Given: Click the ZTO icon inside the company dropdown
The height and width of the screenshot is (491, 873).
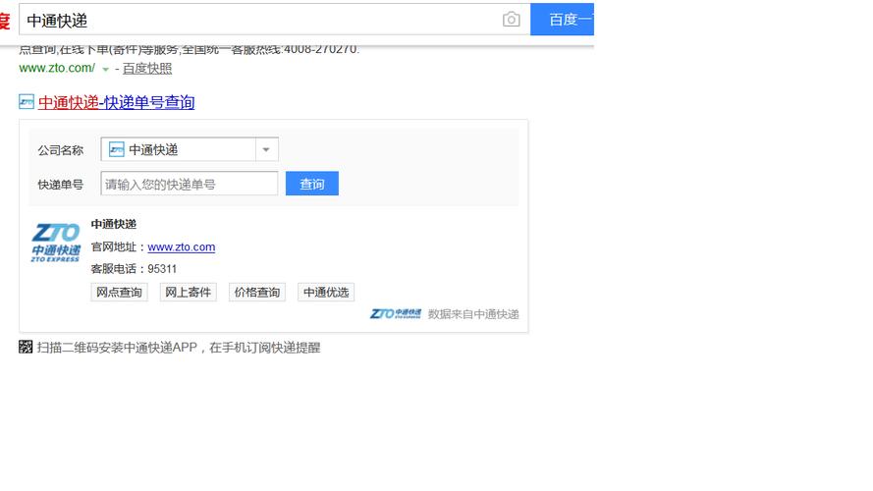Looking at the screenshot, I should click(x=116, y=149).
